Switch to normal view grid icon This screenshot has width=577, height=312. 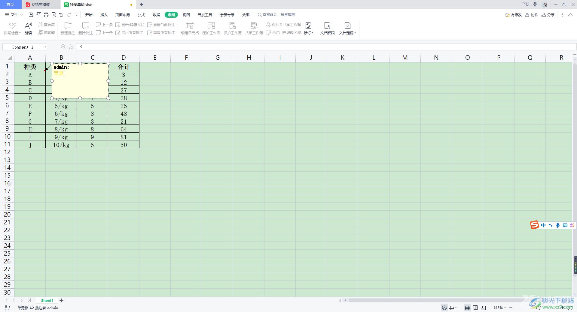[x=468, y=308]
